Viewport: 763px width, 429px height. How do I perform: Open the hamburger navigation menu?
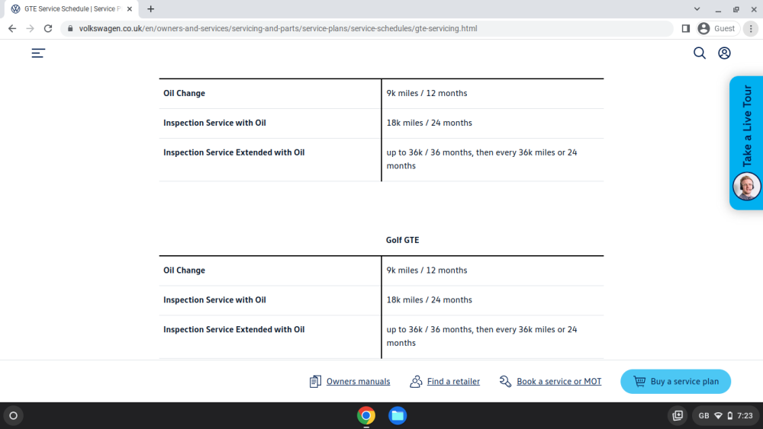(38, 53)
